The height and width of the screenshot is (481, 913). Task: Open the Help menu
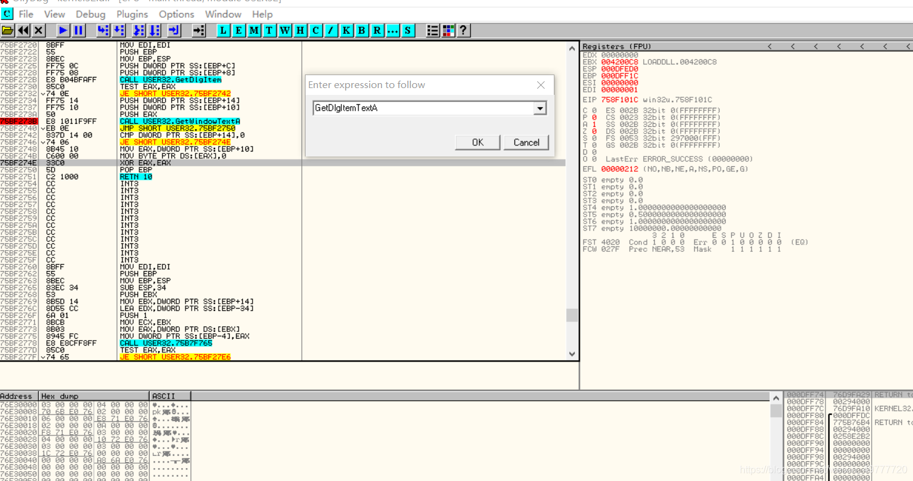(262, 14)
